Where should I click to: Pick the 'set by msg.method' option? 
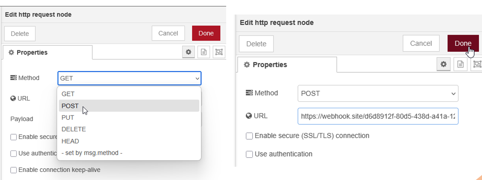point(92,153)
